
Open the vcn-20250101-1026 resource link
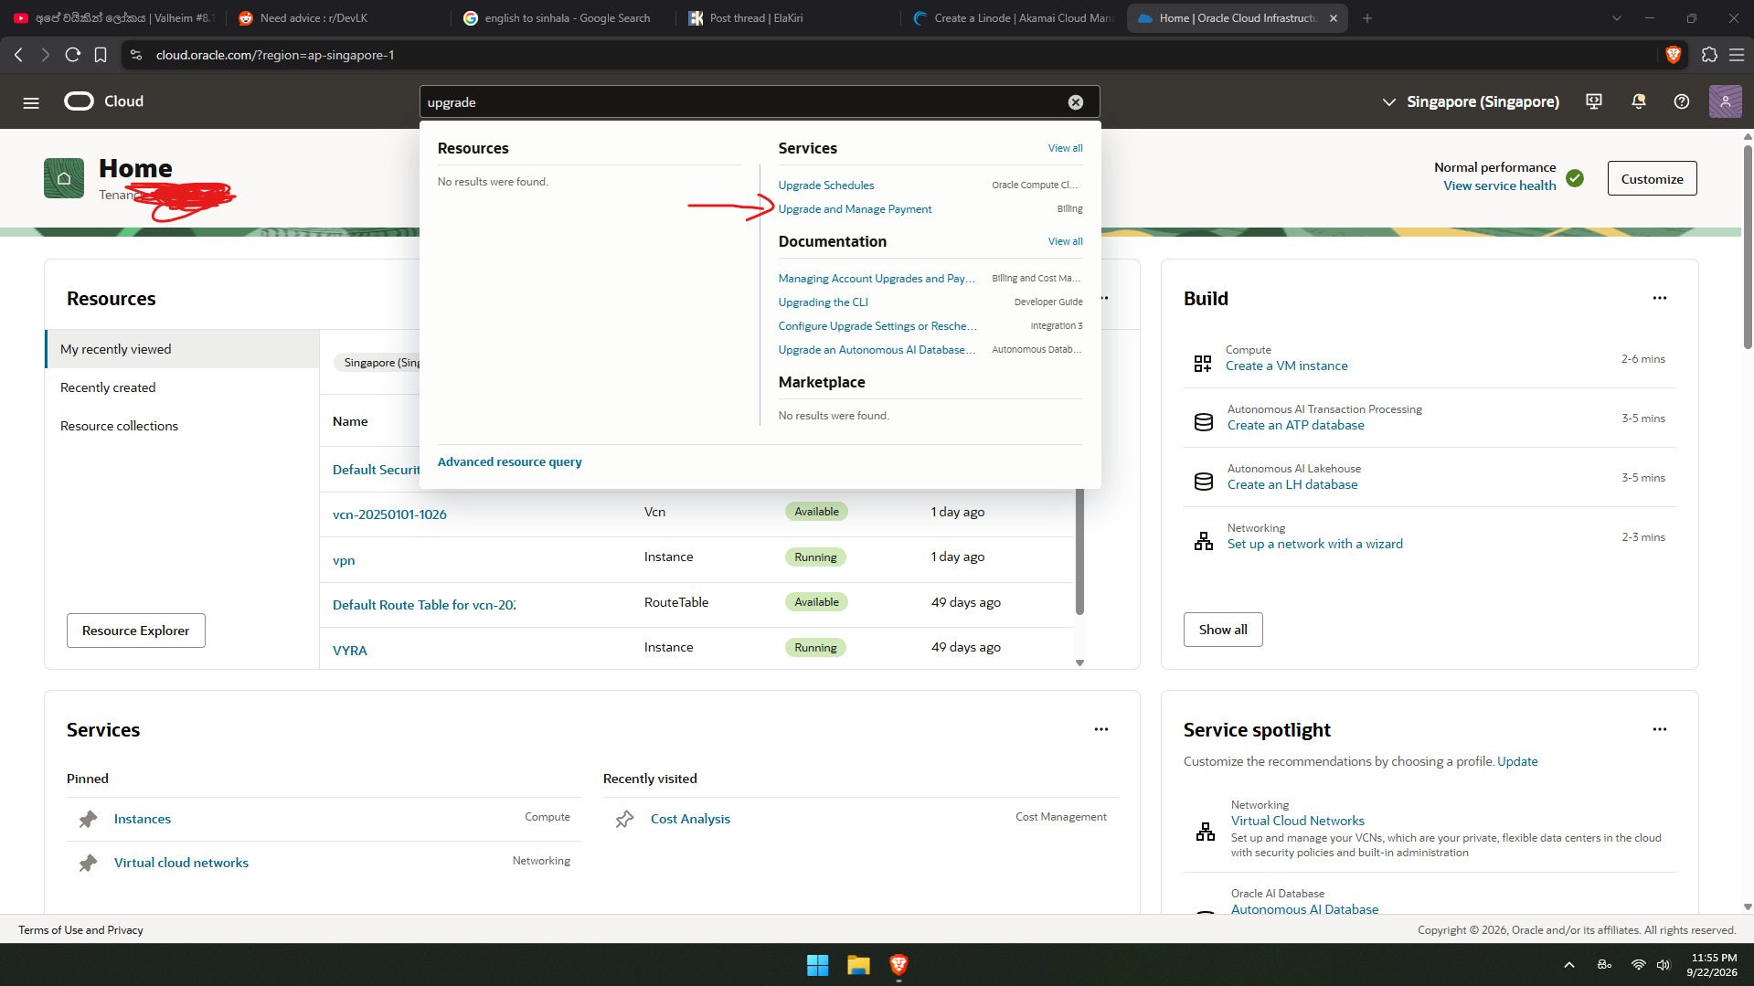(x=389, y=514)
